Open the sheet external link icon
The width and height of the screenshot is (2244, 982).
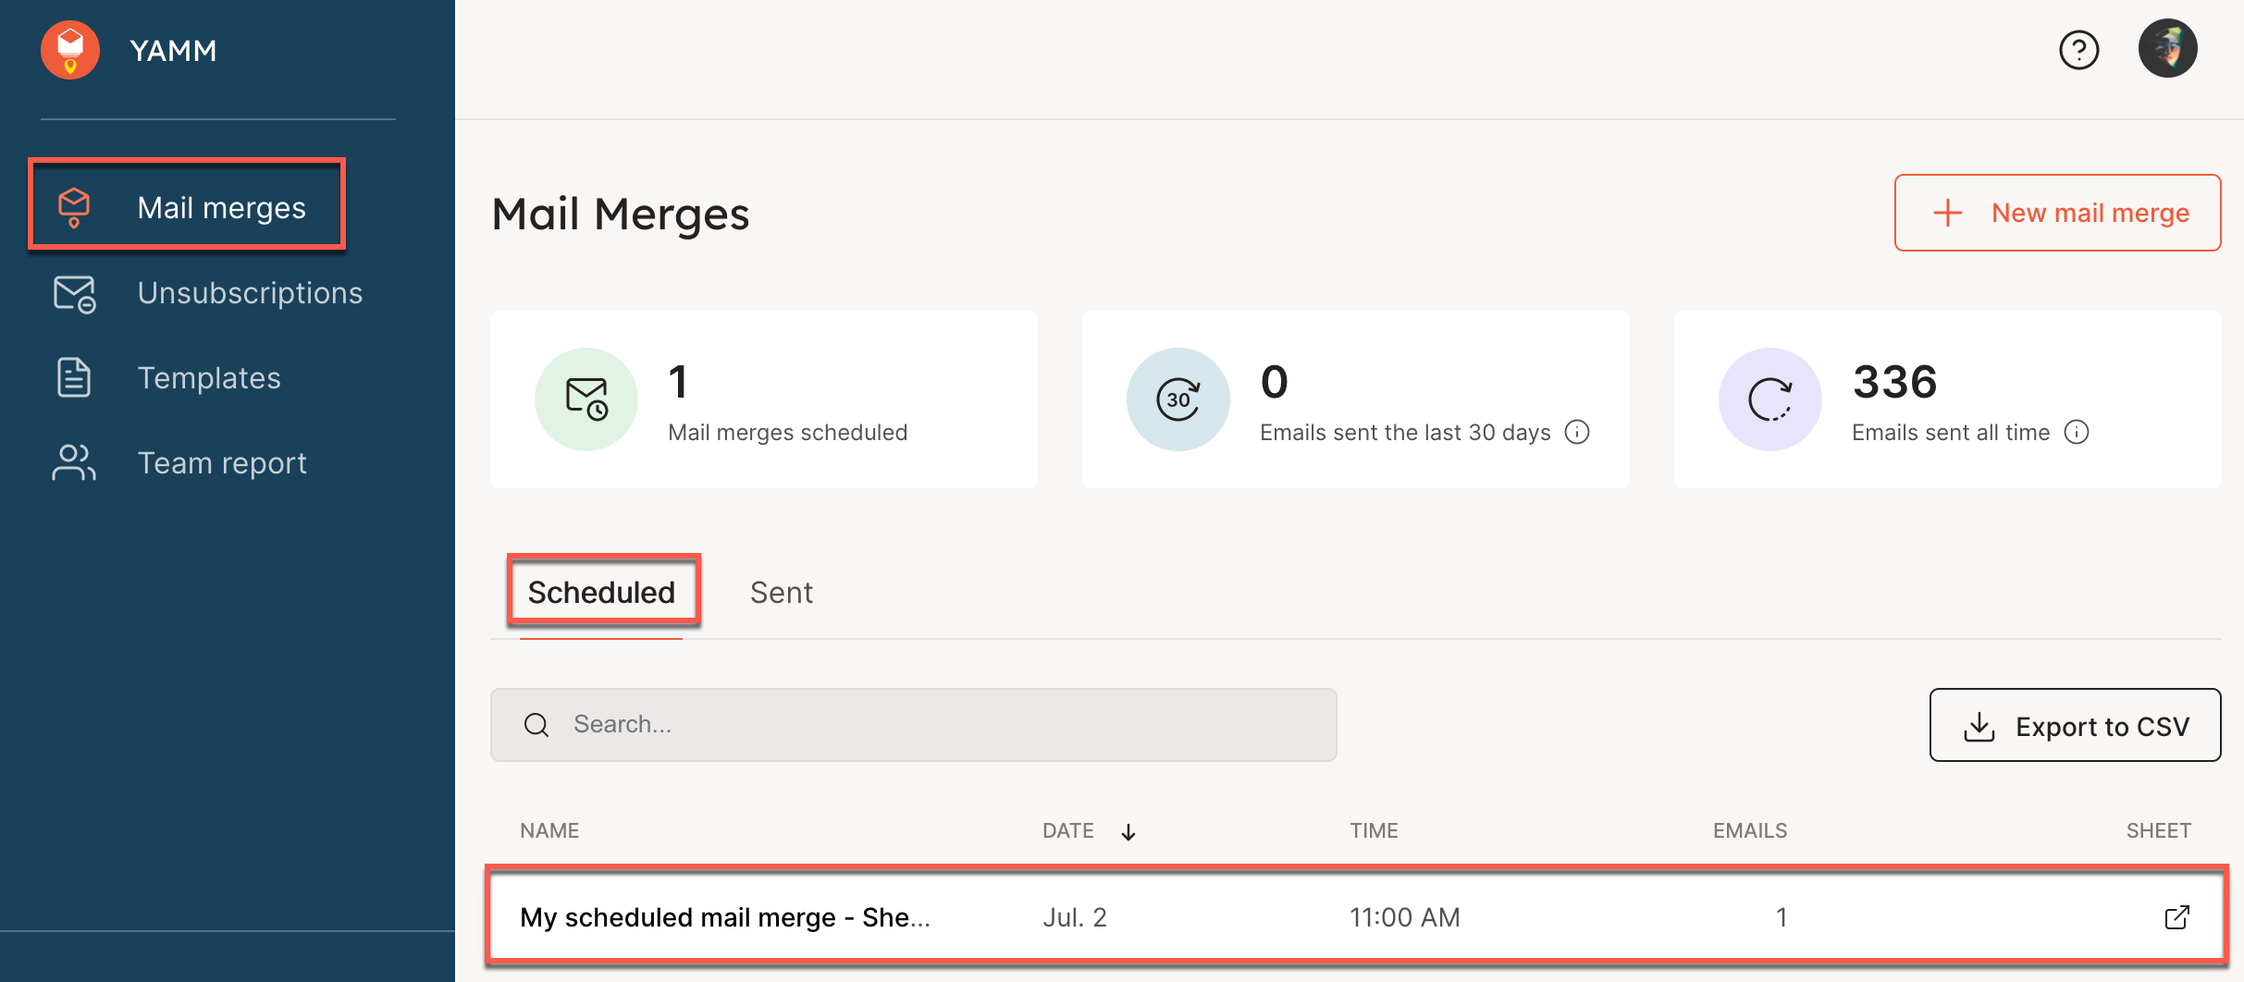click(x=2176, y=917)
